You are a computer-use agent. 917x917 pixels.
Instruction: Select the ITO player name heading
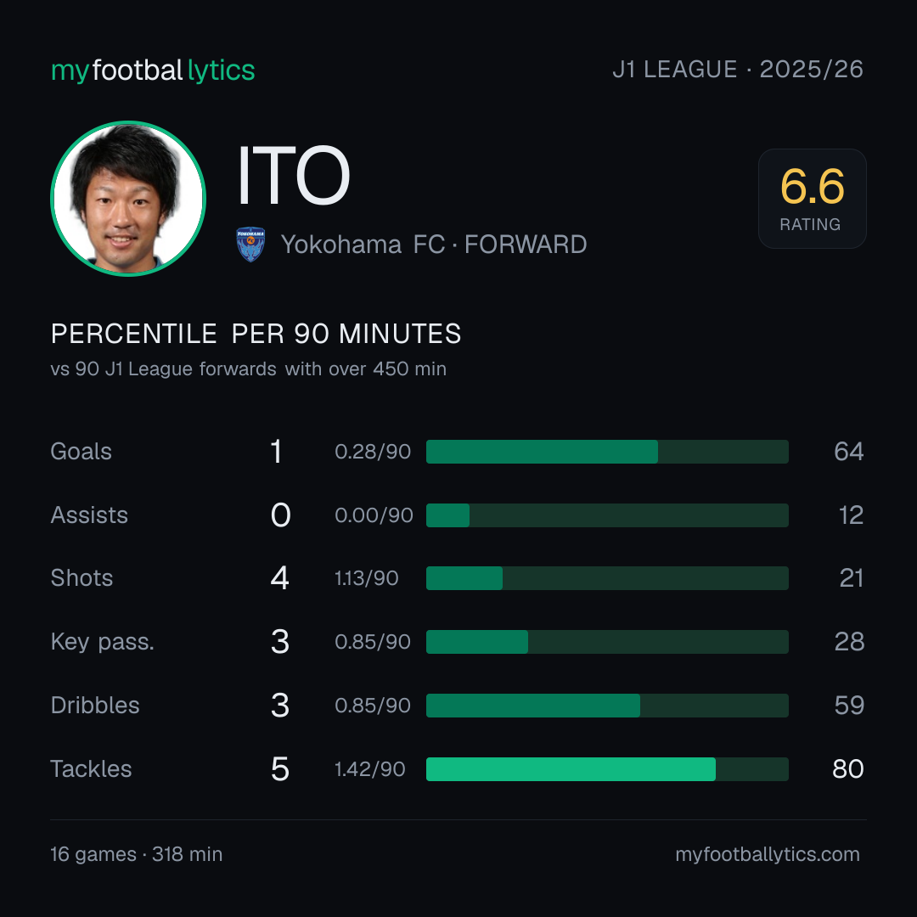click(x=294, y=176)
